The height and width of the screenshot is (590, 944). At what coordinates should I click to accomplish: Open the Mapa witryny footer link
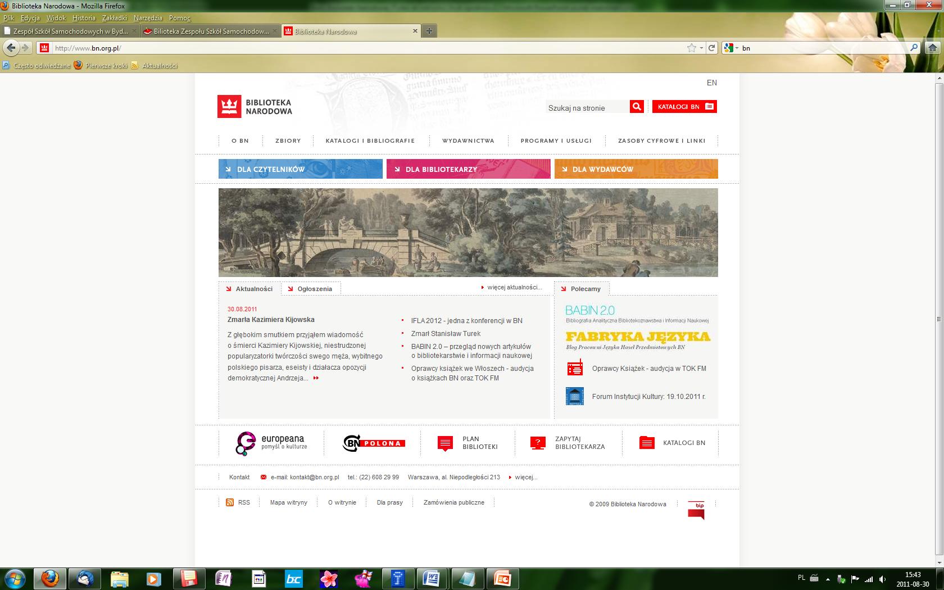[289, 502]
